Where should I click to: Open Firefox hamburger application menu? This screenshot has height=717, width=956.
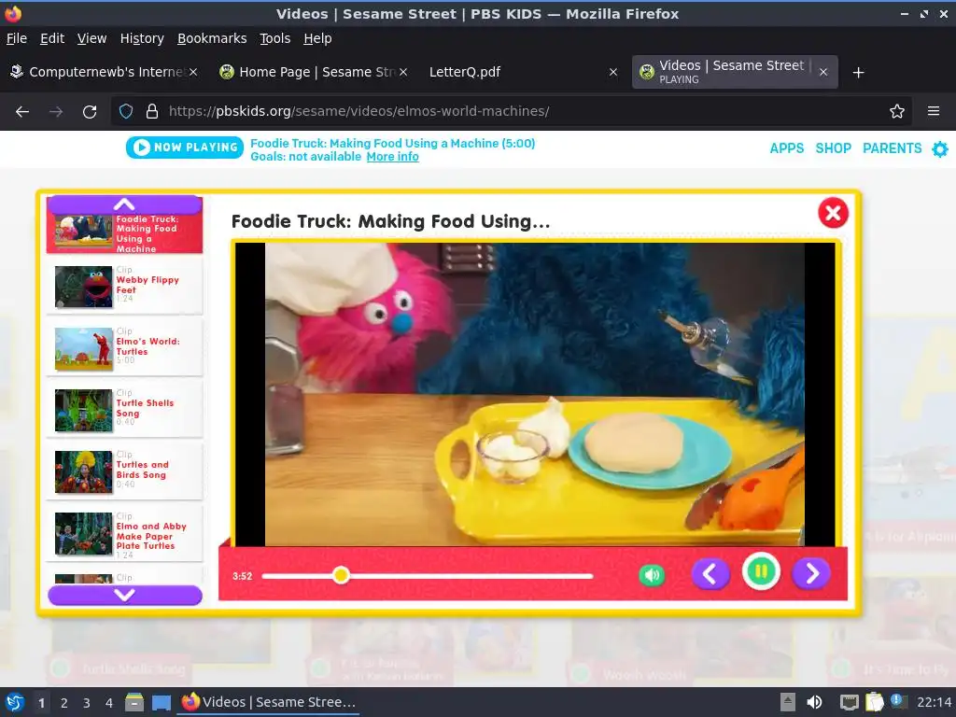pos(933,112)
